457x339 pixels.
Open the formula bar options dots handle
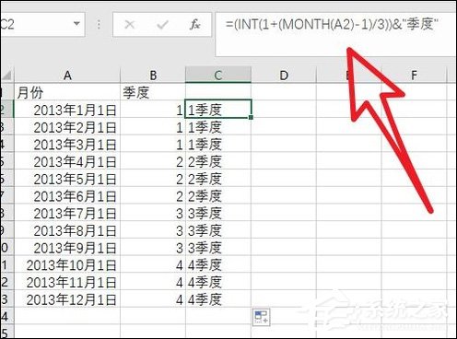(x=99, y=25)
